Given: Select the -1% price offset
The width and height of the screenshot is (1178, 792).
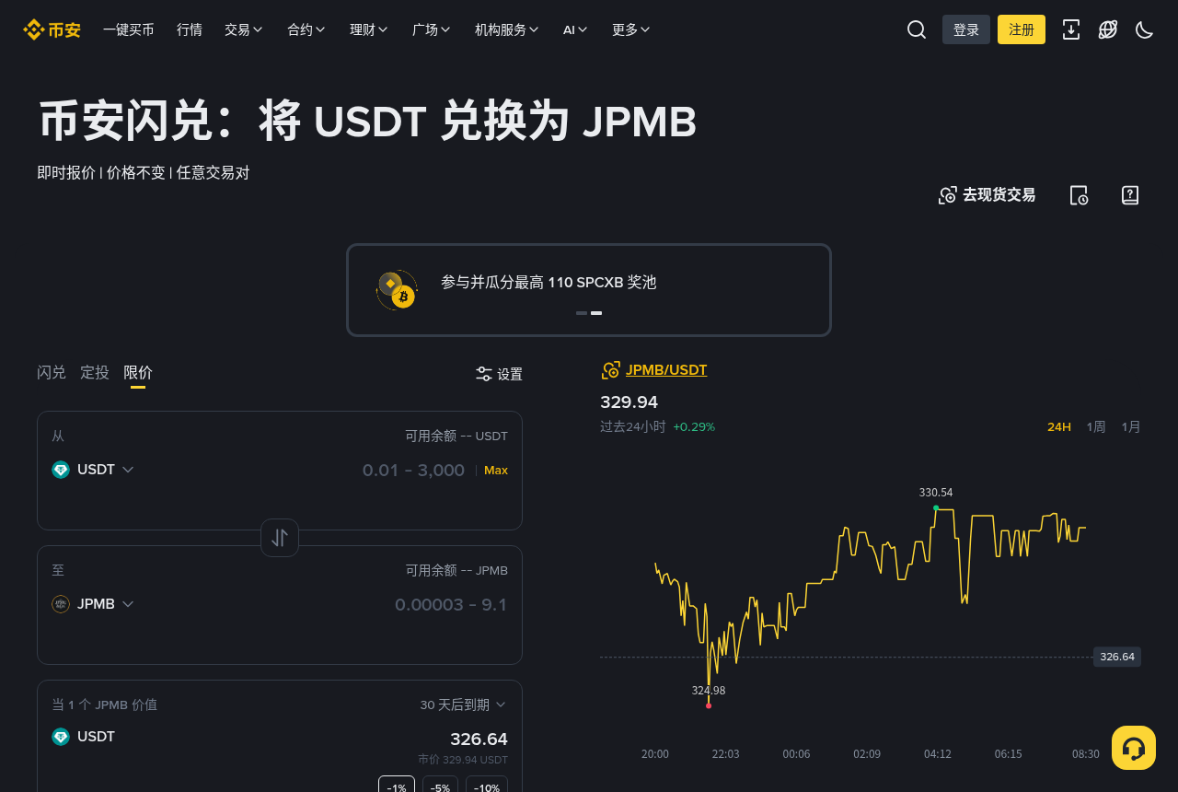Looking at the screenshot, I should 397,787.
